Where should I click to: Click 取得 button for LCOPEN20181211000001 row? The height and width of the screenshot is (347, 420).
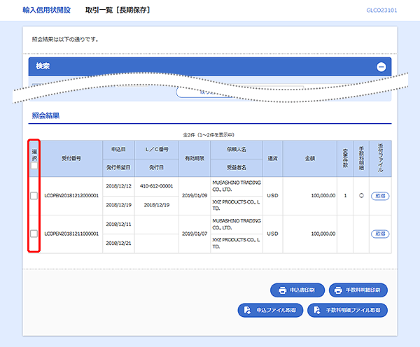(380, 234)
